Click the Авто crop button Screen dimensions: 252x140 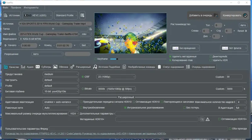243,25
